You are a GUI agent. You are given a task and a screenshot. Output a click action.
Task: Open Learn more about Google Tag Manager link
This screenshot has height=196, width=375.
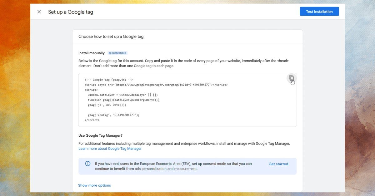tap(110, 149)
